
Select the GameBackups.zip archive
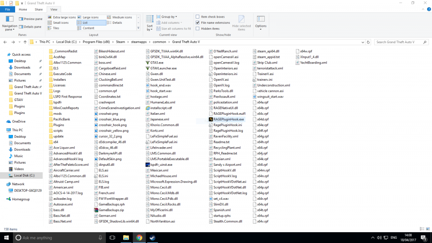[x=111, y=210]
